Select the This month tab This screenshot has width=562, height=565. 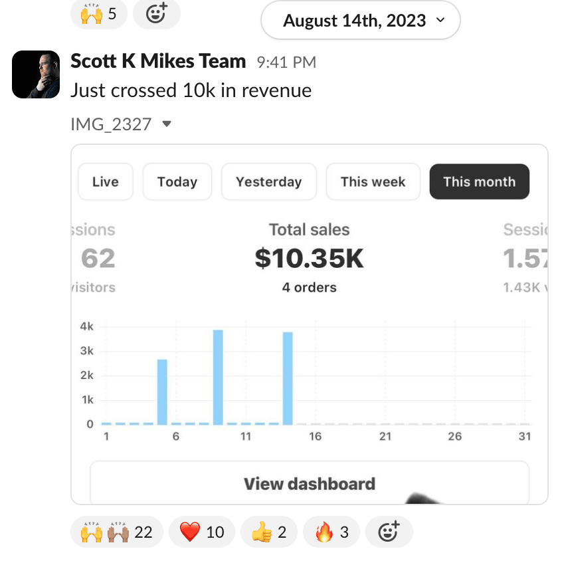pyautogui.click(x=479, y=181)
